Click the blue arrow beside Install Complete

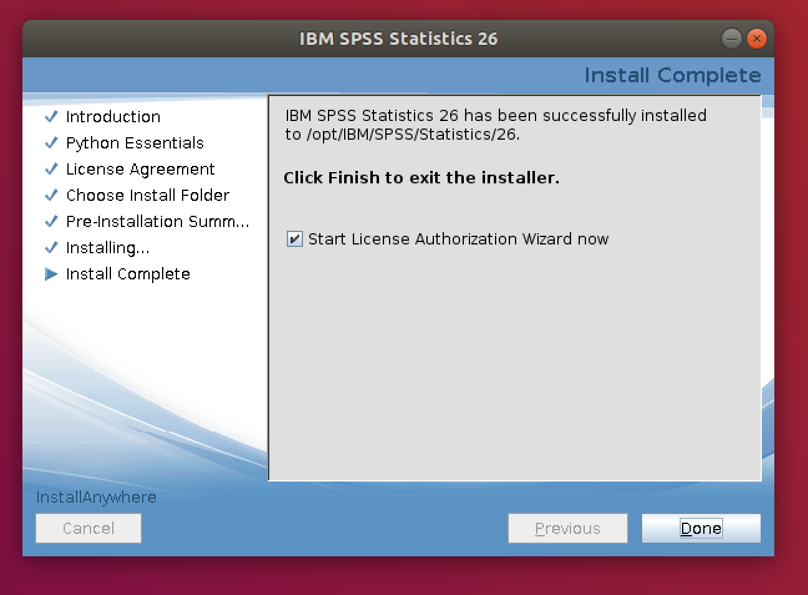point(51,274)
